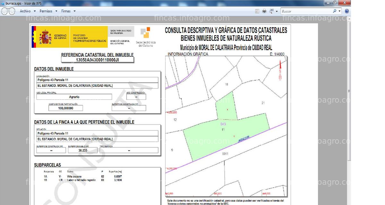Focus the Buscar search field

306,11
